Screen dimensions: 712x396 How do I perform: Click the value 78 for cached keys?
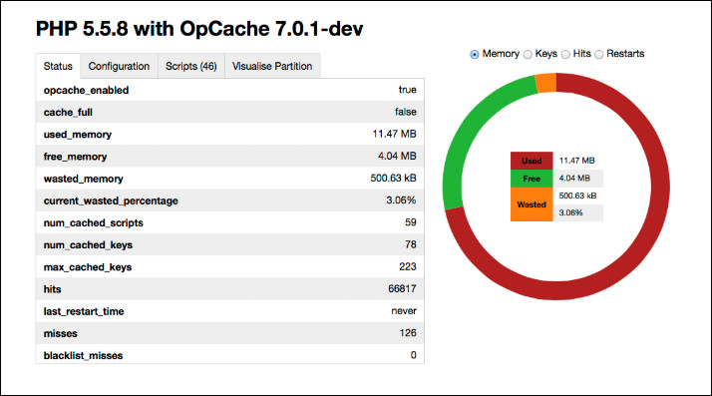(411, 244)
